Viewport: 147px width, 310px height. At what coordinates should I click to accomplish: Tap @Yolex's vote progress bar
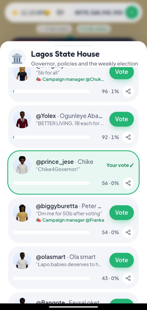coord(51,137)
